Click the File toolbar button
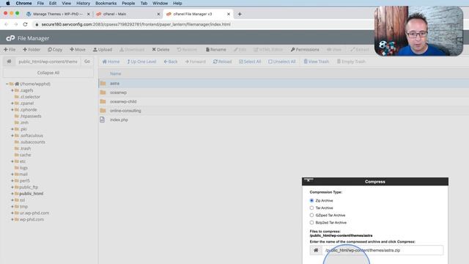Screen dimensions: 469x264 pyautogui.click(x=10, y=49)
